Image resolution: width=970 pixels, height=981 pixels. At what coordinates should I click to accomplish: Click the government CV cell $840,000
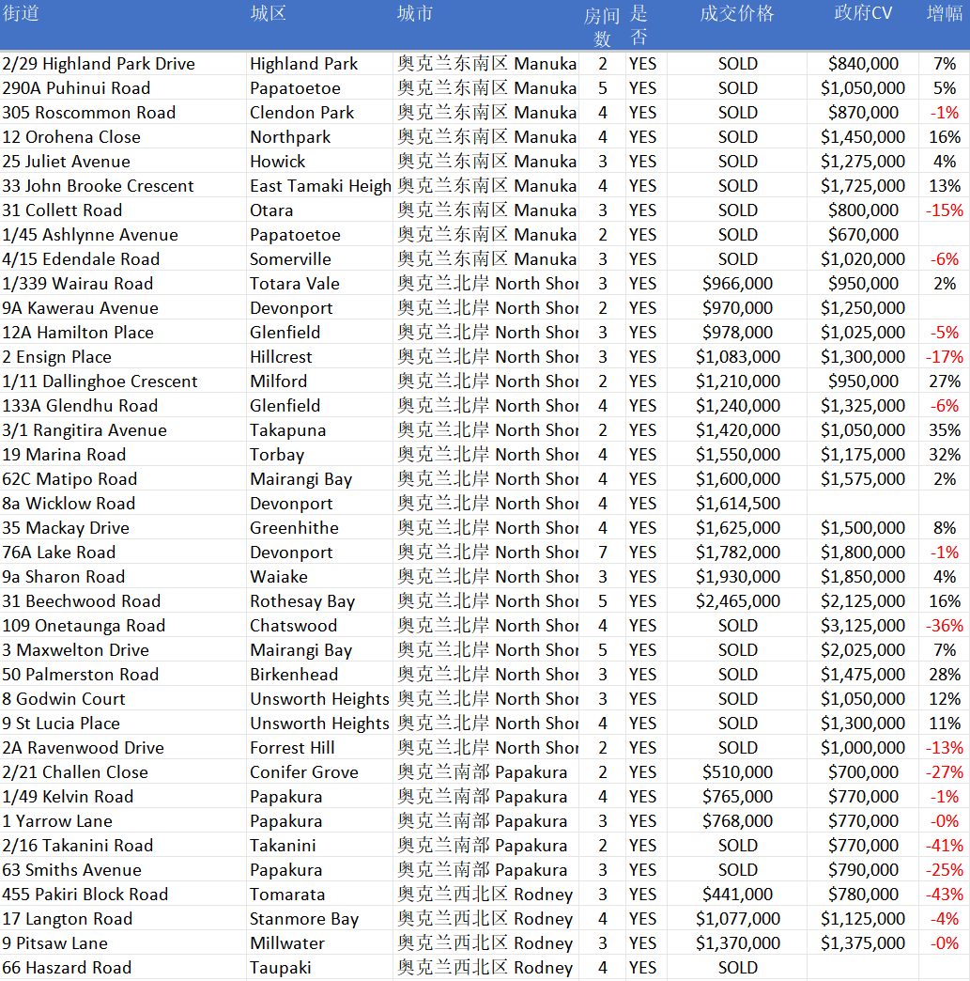[863, 64]
